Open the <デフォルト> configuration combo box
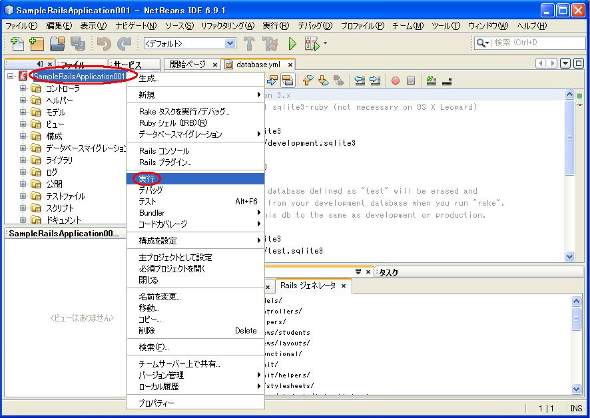 190,43
